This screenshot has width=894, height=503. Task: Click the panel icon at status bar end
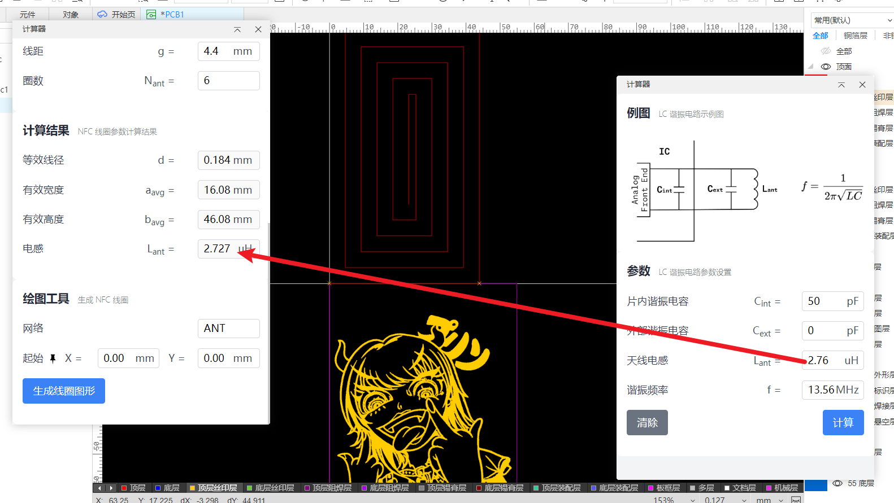point(796,500)
